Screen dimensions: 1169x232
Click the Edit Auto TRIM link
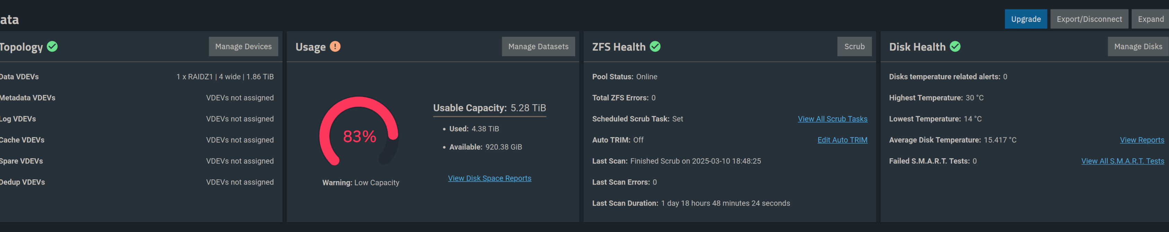(x=842, y=140)
